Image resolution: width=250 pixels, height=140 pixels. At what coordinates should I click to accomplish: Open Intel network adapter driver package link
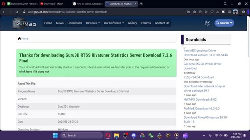204,88
